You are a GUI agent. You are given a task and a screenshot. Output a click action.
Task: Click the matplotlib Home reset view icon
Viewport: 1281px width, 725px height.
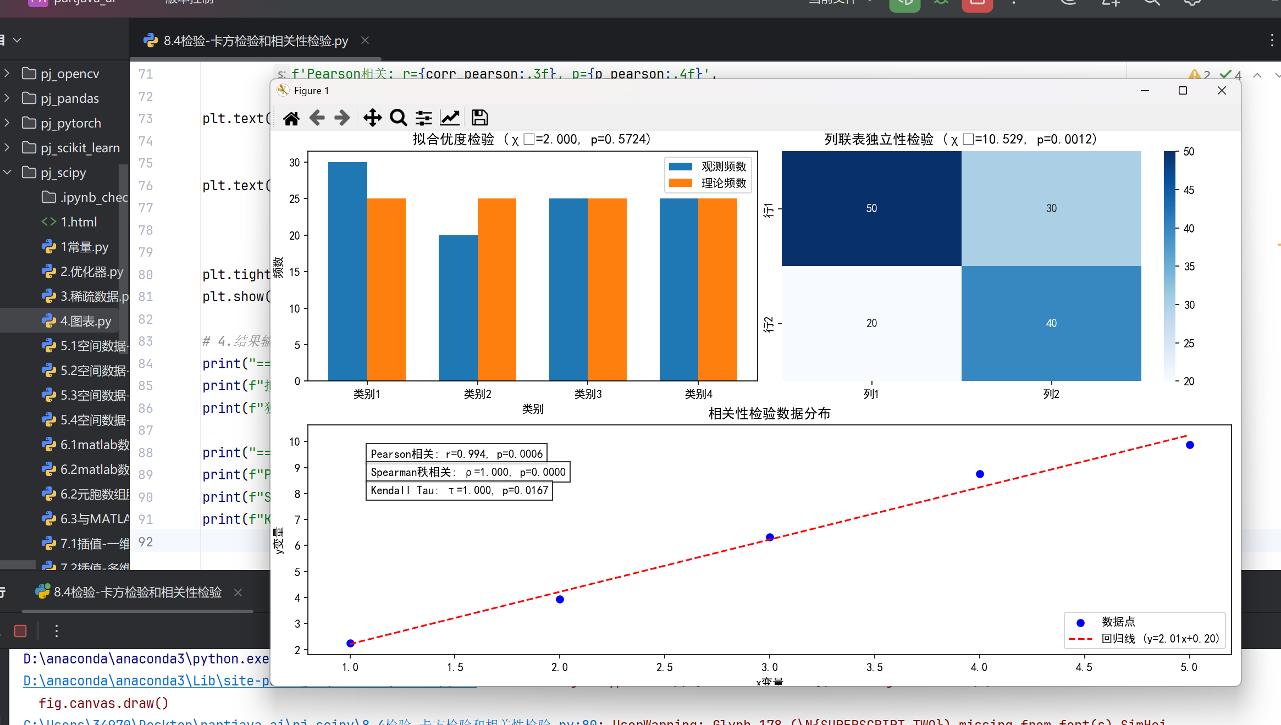291,118
